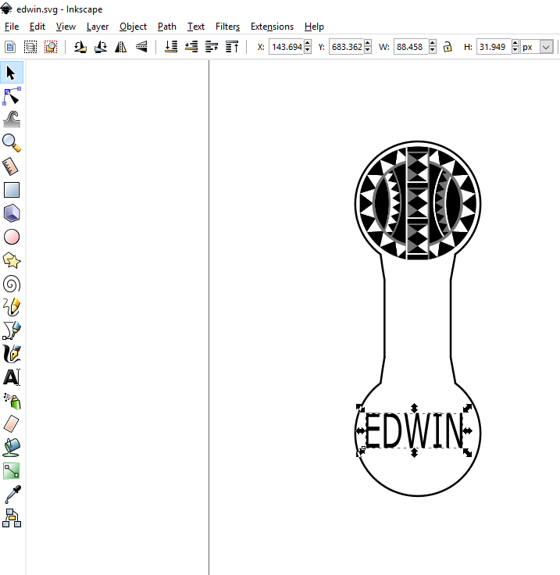560x575 pixels.
Task: Choose the Tweak tool
Action: click(12, 120)
